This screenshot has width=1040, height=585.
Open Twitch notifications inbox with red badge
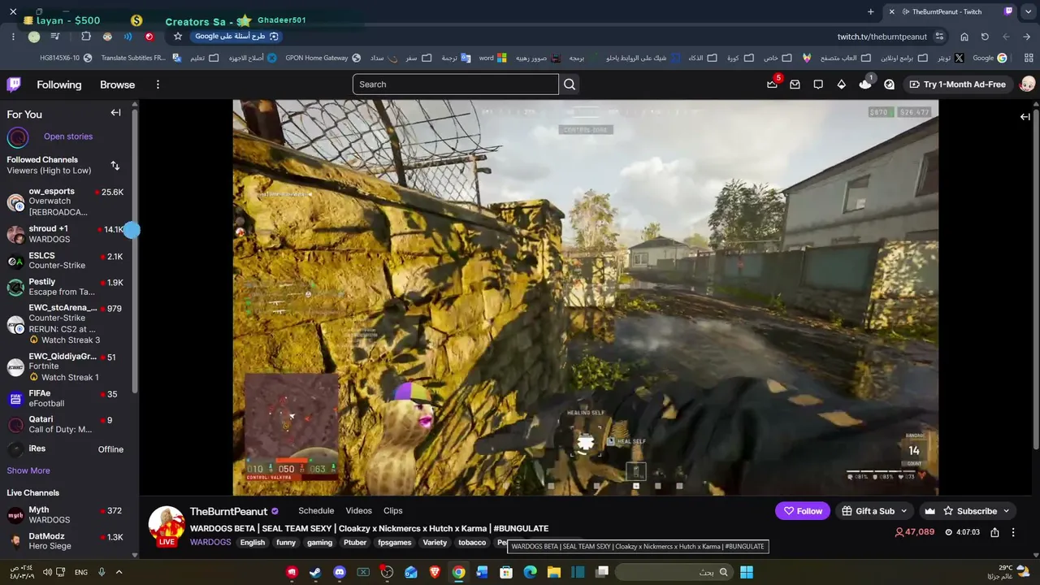[x=772, y=84]
